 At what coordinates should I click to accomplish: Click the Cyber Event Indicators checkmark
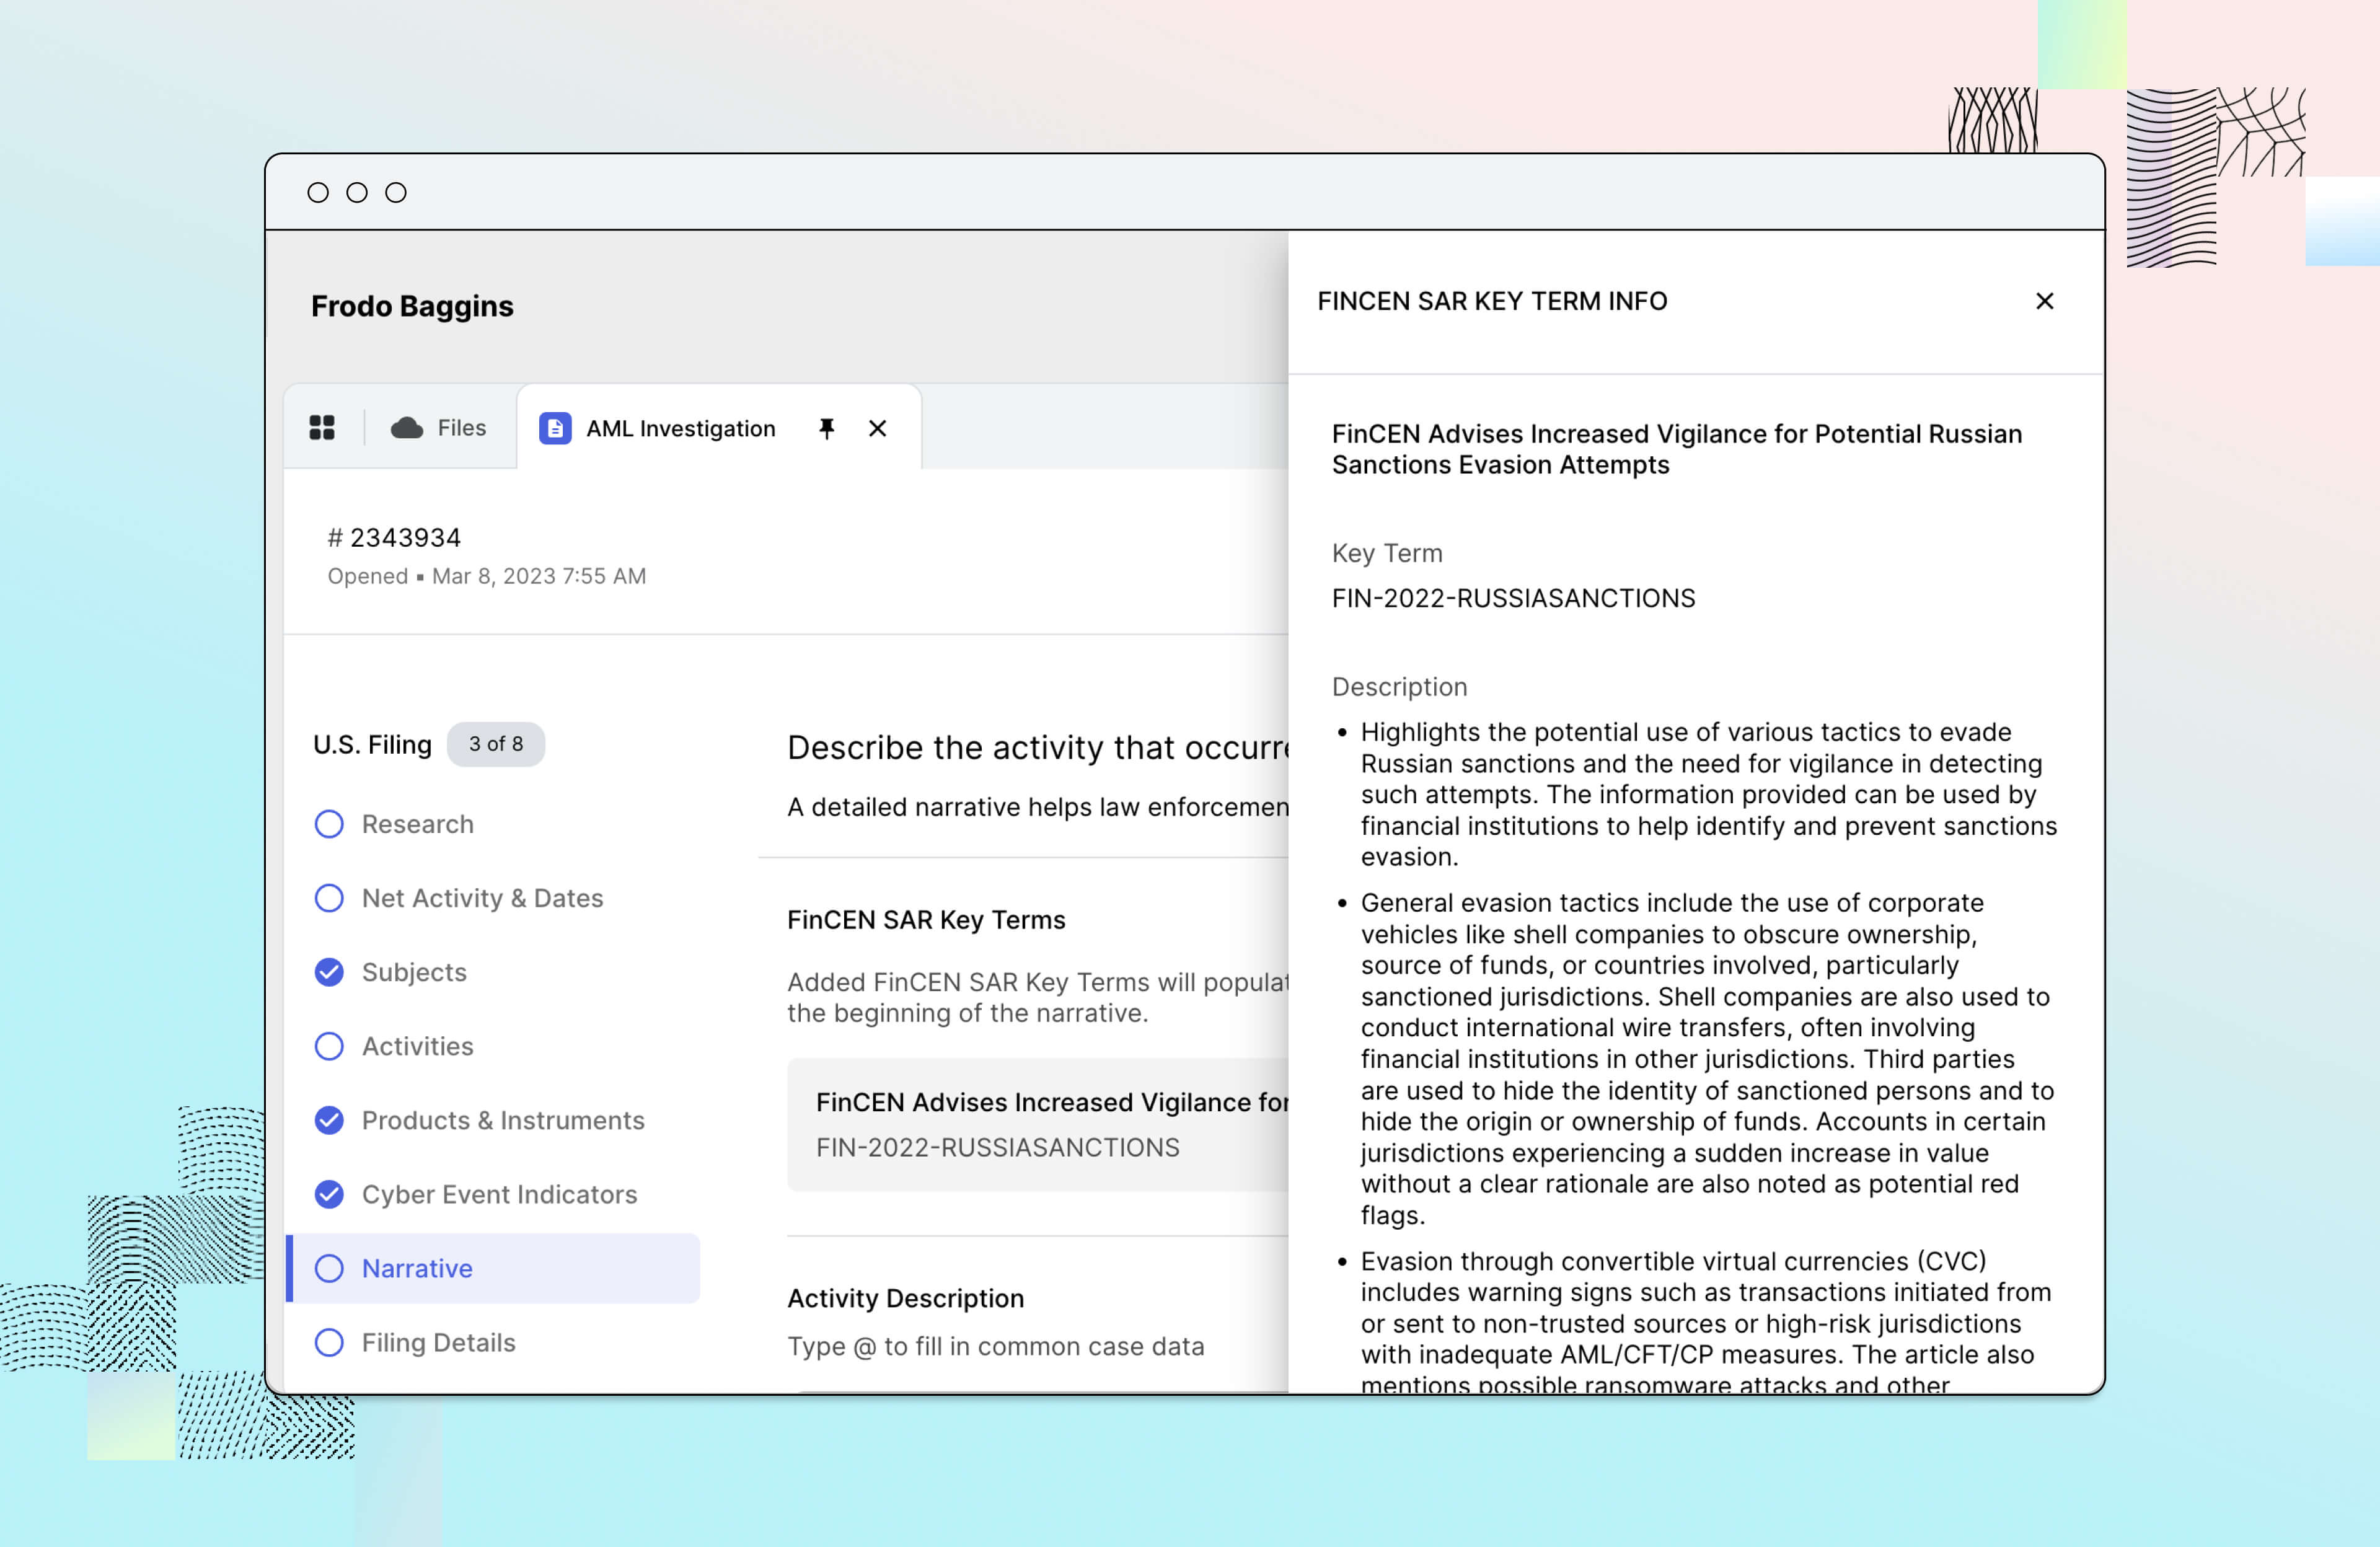coord(329,1194)
